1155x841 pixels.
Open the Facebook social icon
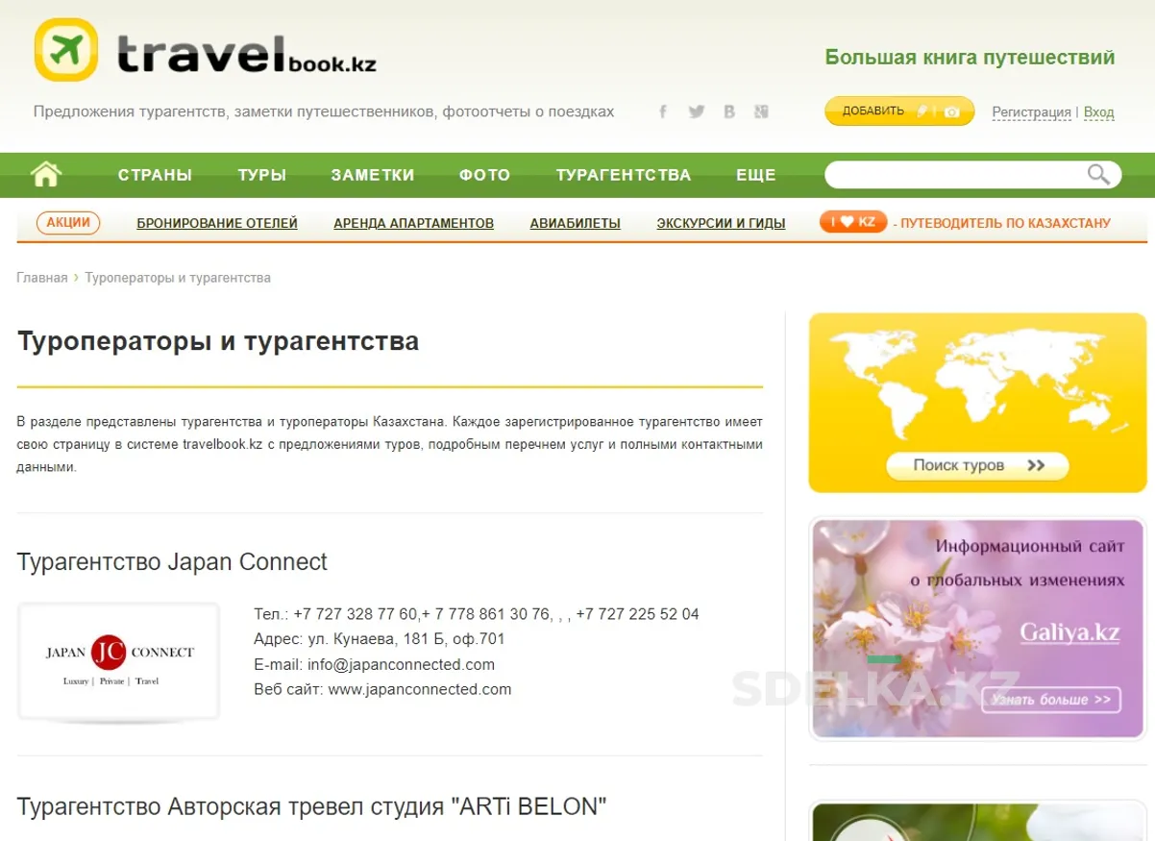(663, 111)
